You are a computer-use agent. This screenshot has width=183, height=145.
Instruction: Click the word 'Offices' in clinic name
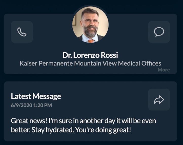[x=151, y=63]
